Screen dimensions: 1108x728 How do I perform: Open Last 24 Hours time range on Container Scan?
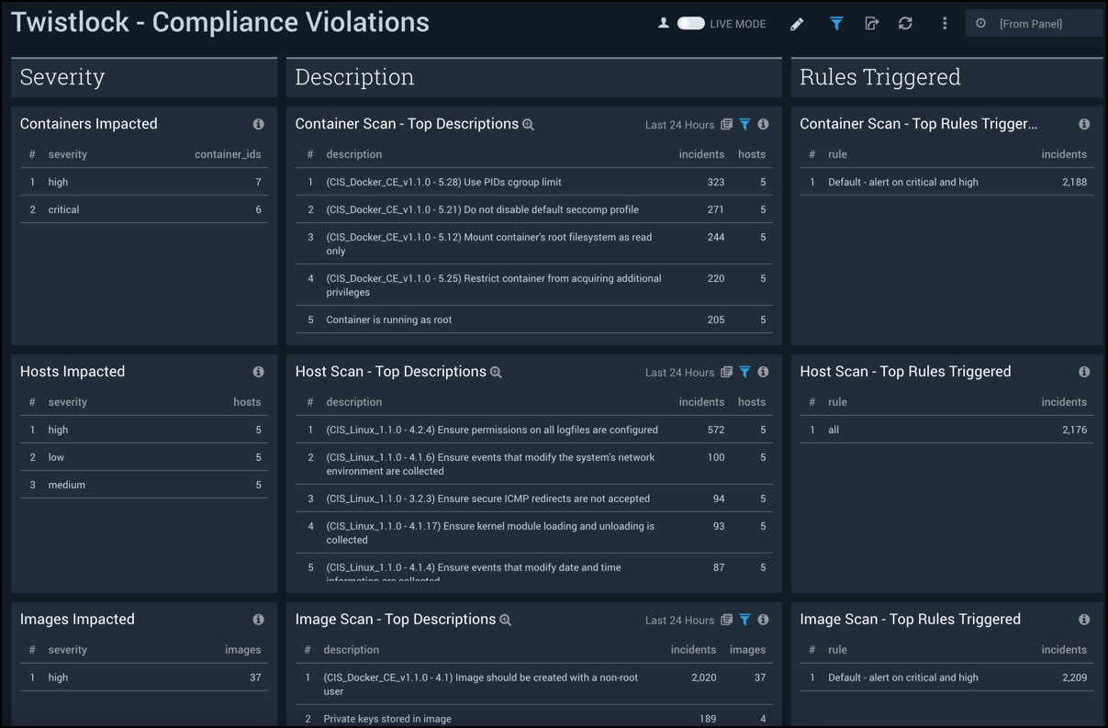point(679,124)
